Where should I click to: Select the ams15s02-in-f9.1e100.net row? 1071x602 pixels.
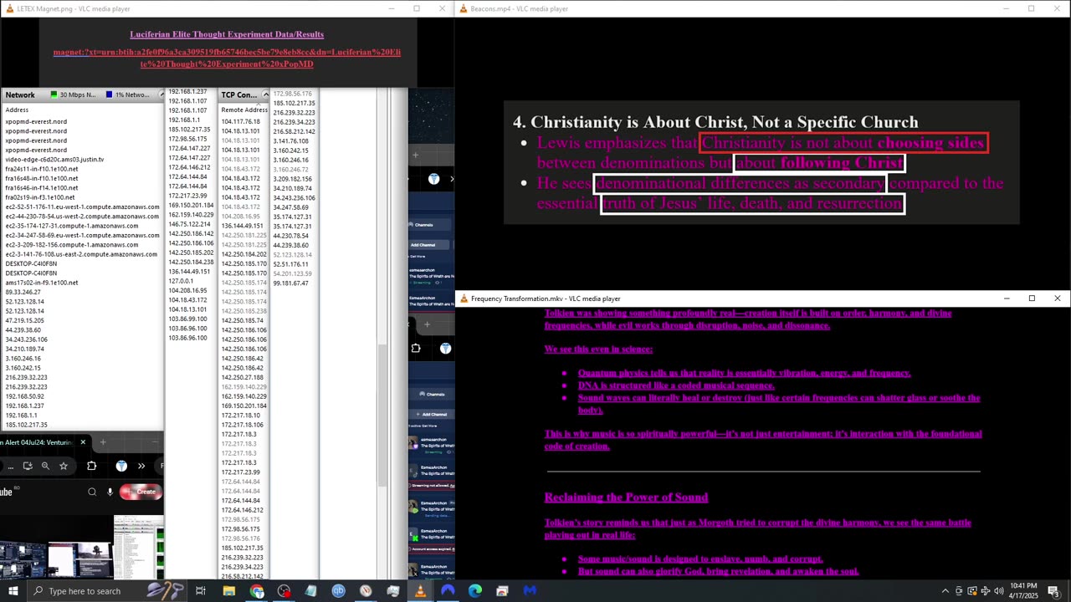(x=42, y=283)
